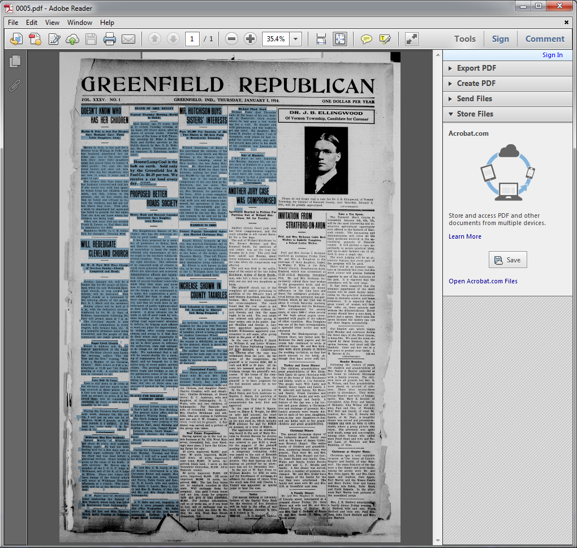Go to next page with down arrow
The height and width of the screenshot is (548, 577).
pyautogui.click(x=173, y=38)
